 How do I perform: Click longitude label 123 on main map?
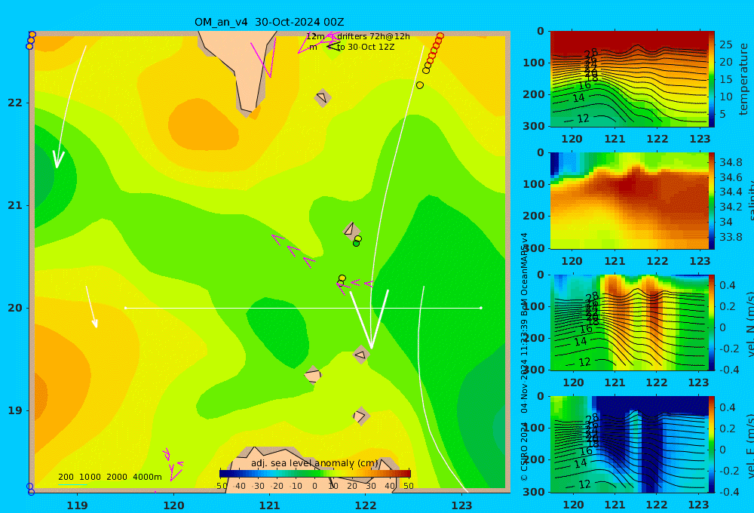tap(461, 505)
